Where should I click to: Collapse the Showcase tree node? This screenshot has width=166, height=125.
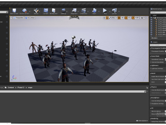point(154,18)
